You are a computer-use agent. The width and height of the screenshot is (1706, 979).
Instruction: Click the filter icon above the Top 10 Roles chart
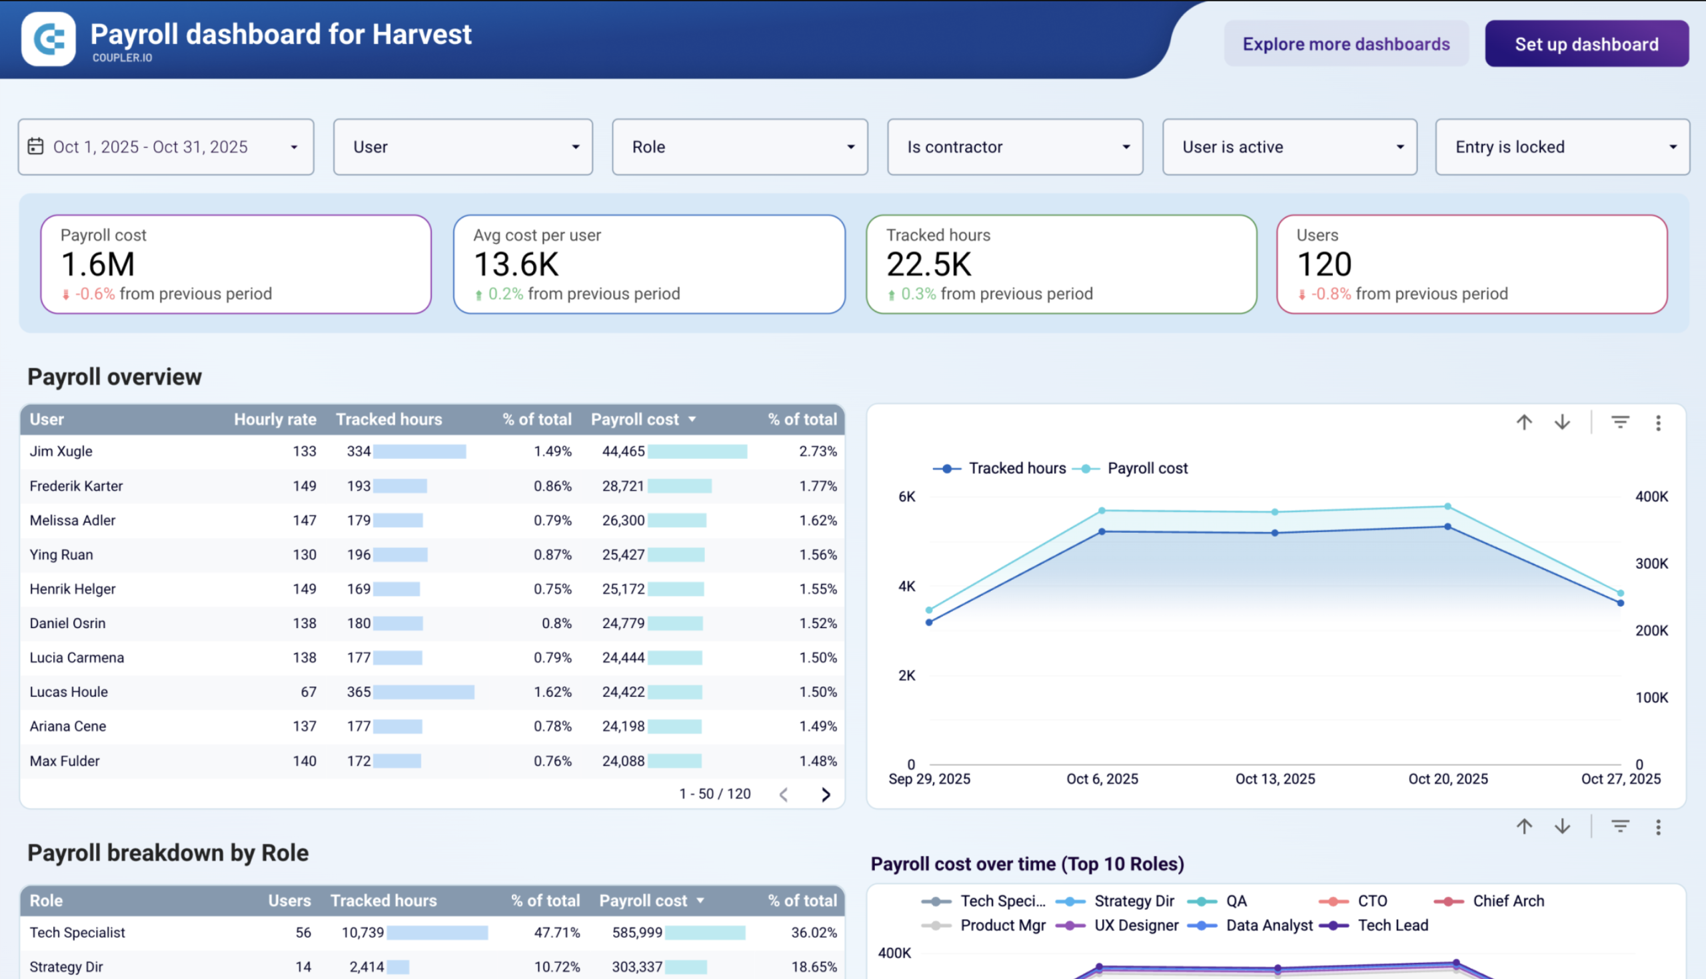point(1620,826)
